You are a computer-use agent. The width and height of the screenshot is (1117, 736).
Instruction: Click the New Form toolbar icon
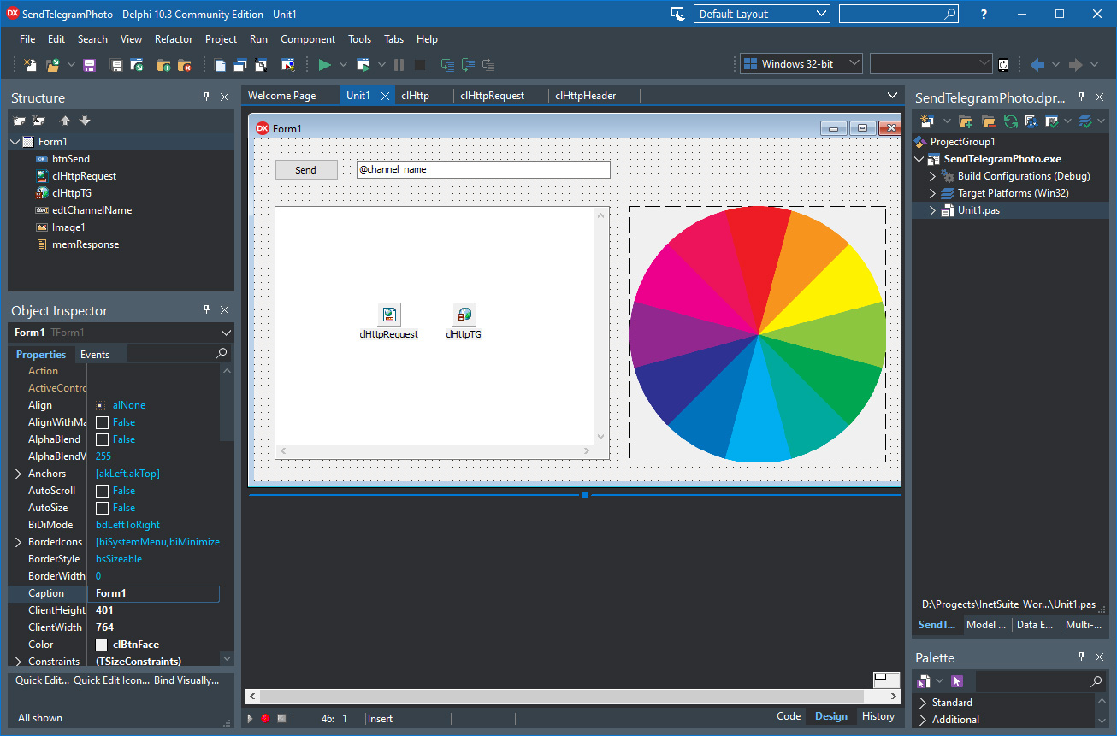[288, 65]
